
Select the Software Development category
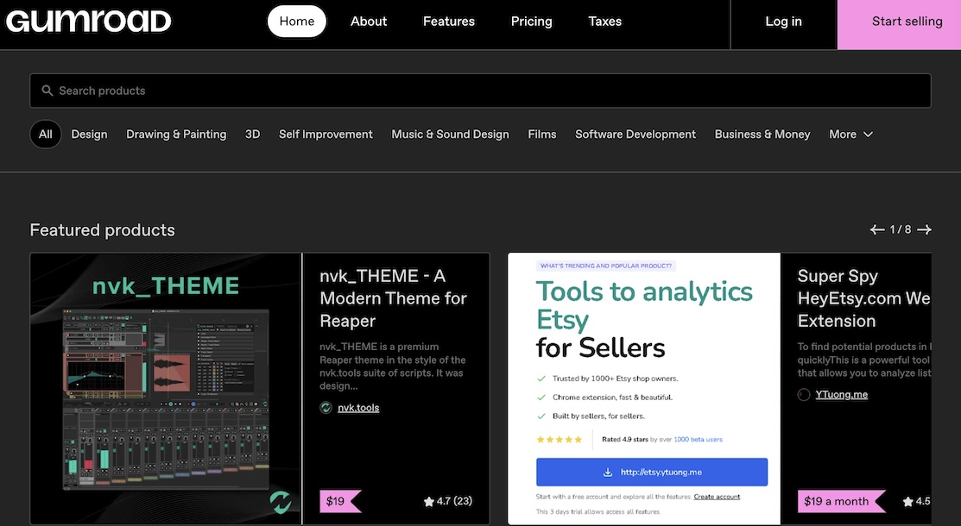click(x=635, y=135)
